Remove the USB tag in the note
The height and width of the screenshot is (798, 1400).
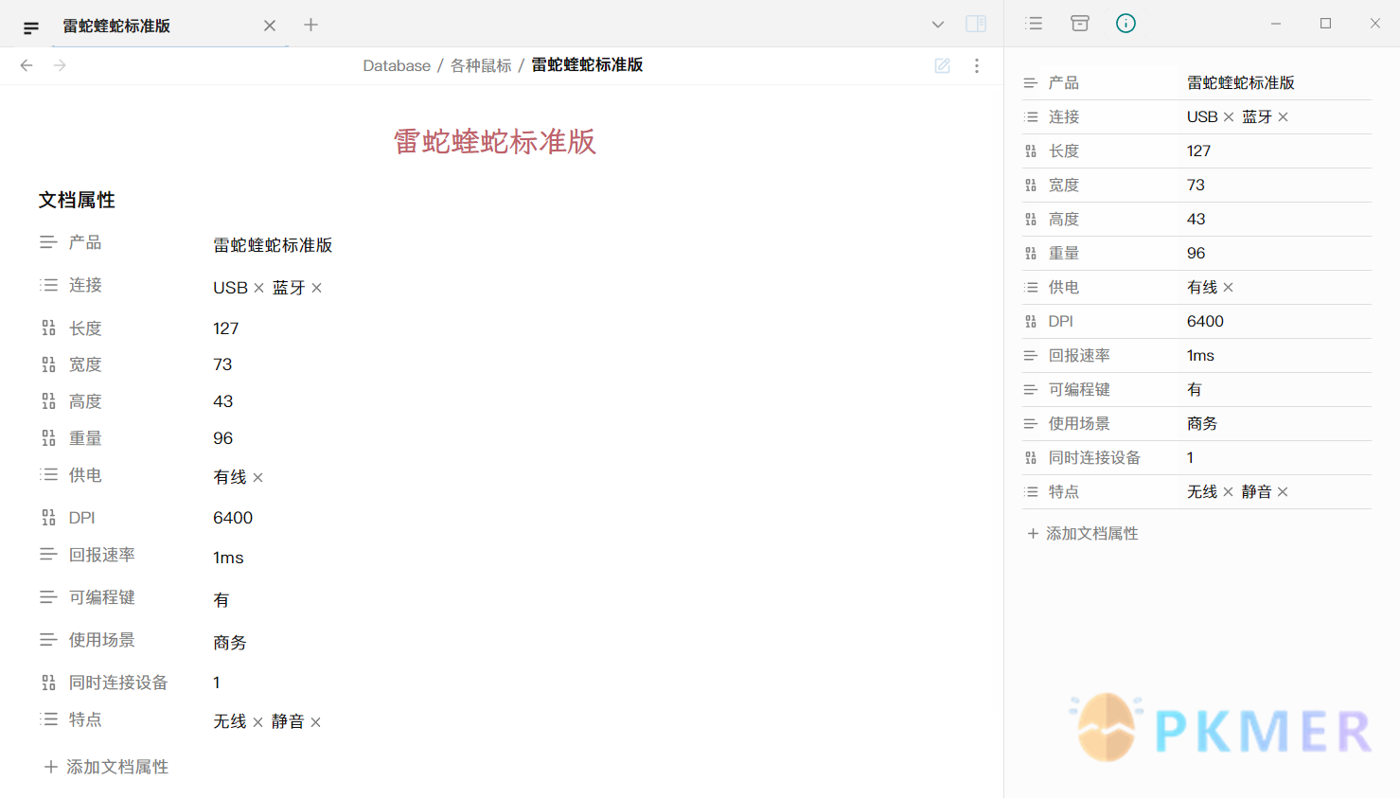(258, 288)
